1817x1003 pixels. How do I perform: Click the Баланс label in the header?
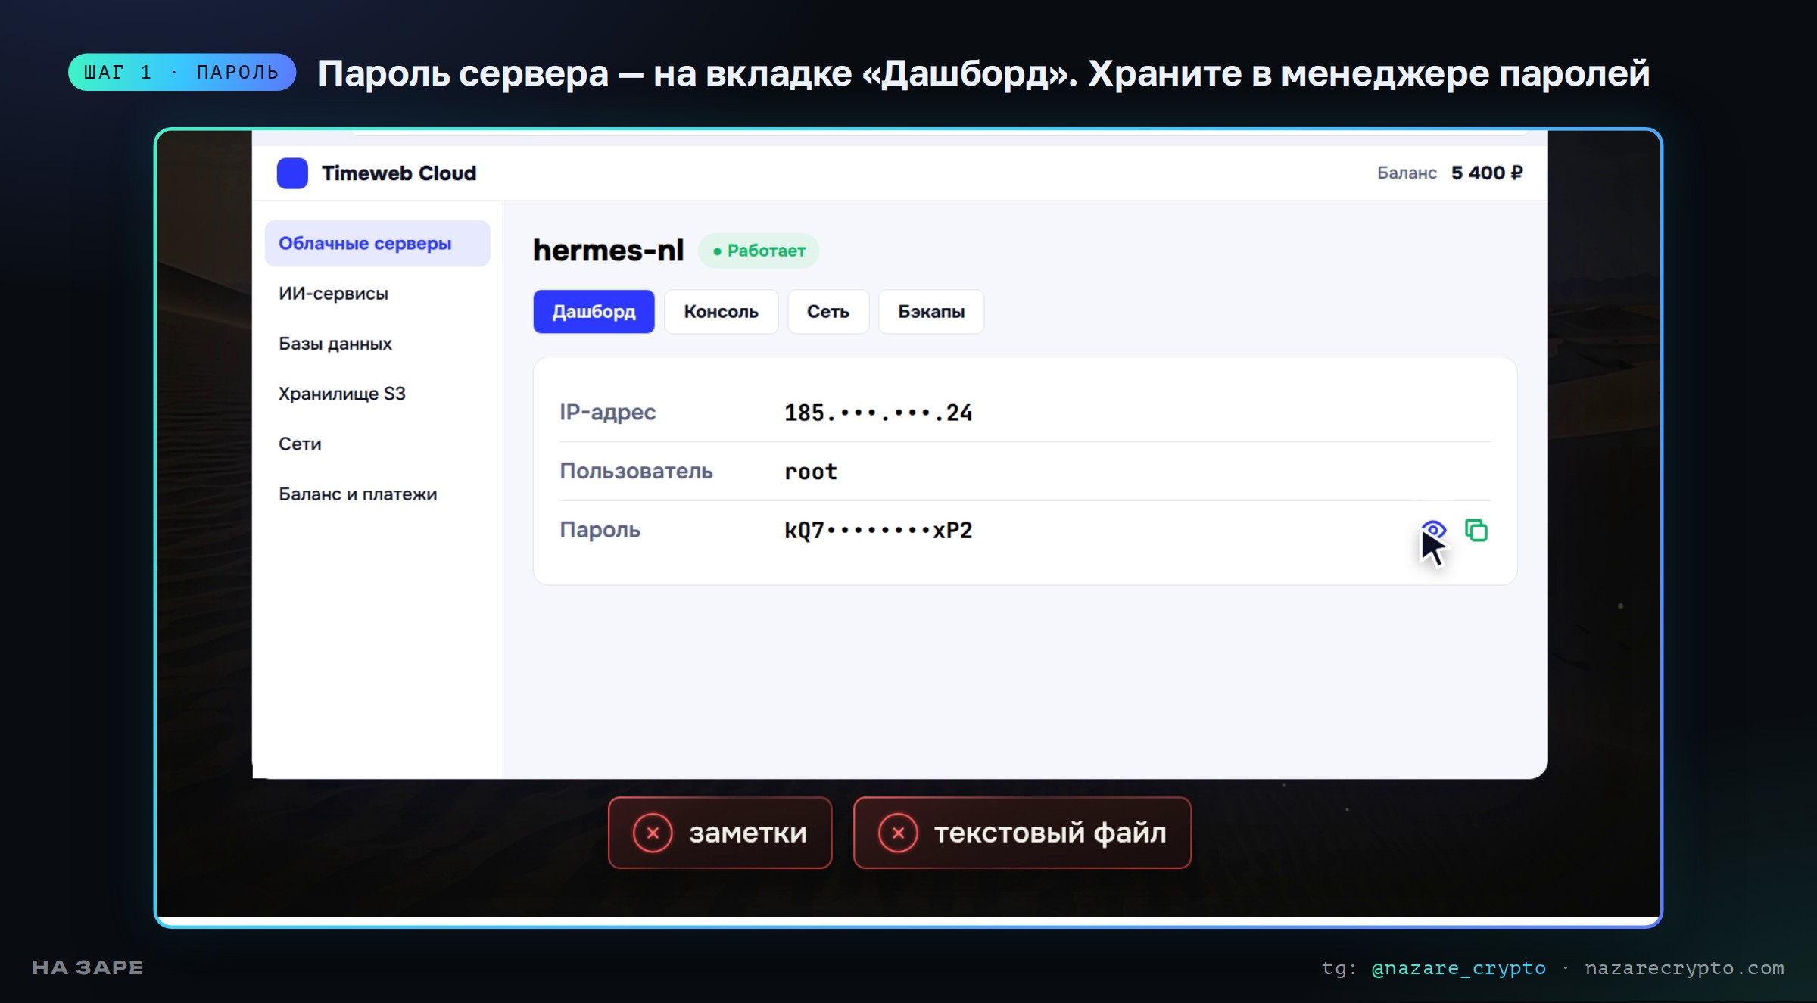click(x=1407, y=173)
